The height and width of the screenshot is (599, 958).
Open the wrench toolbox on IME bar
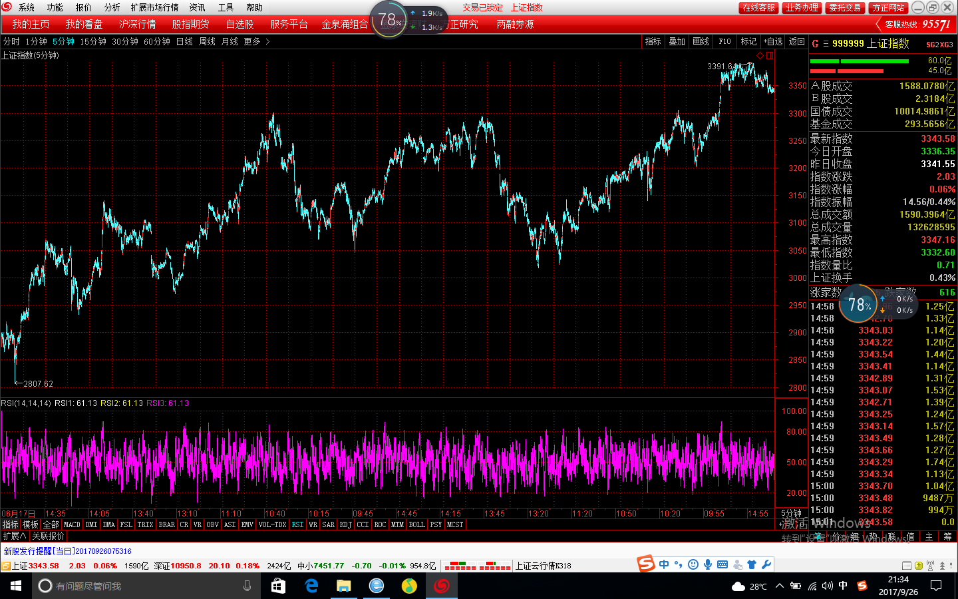[x=766, y=564]
